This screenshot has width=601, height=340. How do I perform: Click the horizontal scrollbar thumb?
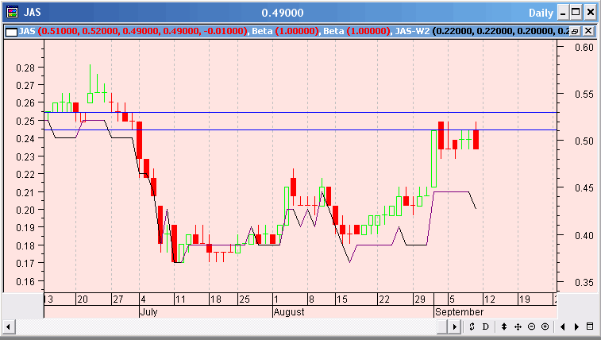(442, 327)
